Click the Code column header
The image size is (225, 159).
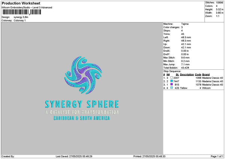[198, 75]
